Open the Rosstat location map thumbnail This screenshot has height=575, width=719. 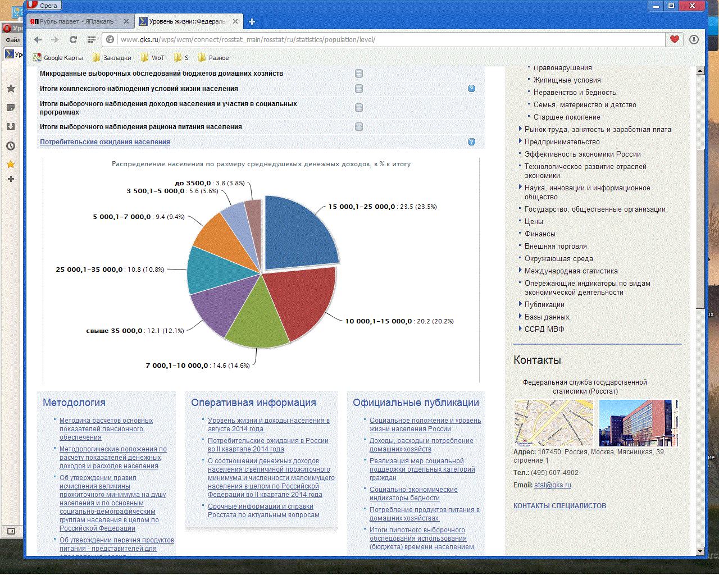tap(553, 423)
